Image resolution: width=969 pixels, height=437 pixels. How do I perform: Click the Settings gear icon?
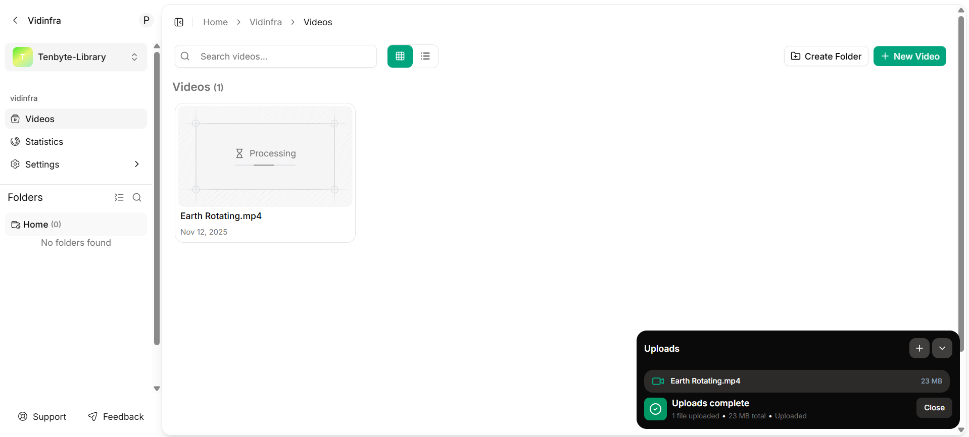[x=15, y=164]
